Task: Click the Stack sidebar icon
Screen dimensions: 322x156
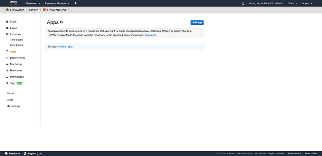Action: [7, 22]
